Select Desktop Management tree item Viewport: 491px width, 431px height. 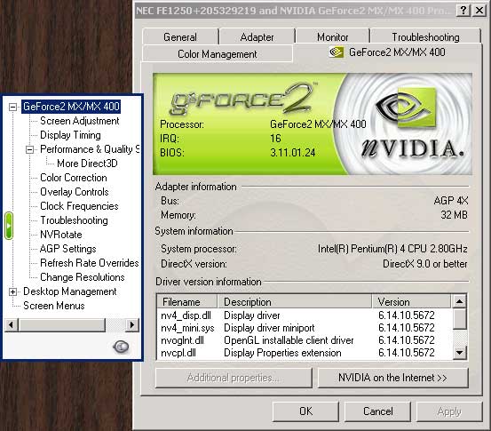click(70, 291)
